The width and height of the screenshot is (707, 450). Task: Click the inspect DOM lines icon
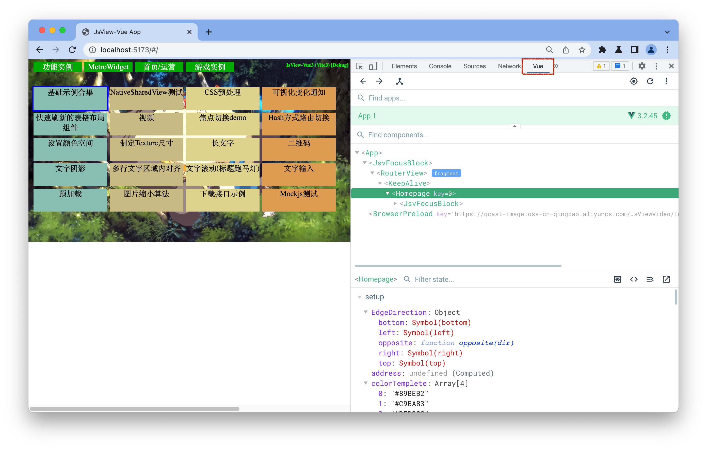650,279
